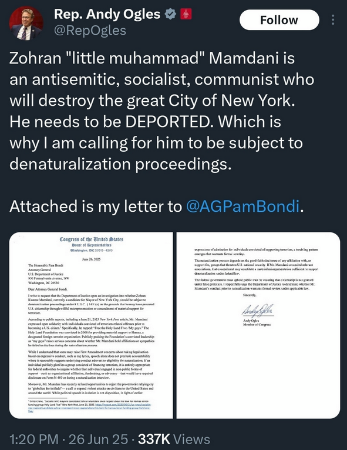This screenshot has width=347, height=450.
Task: Follow the Rep. Andy Ogles account
Action: [x=279, y=20]
